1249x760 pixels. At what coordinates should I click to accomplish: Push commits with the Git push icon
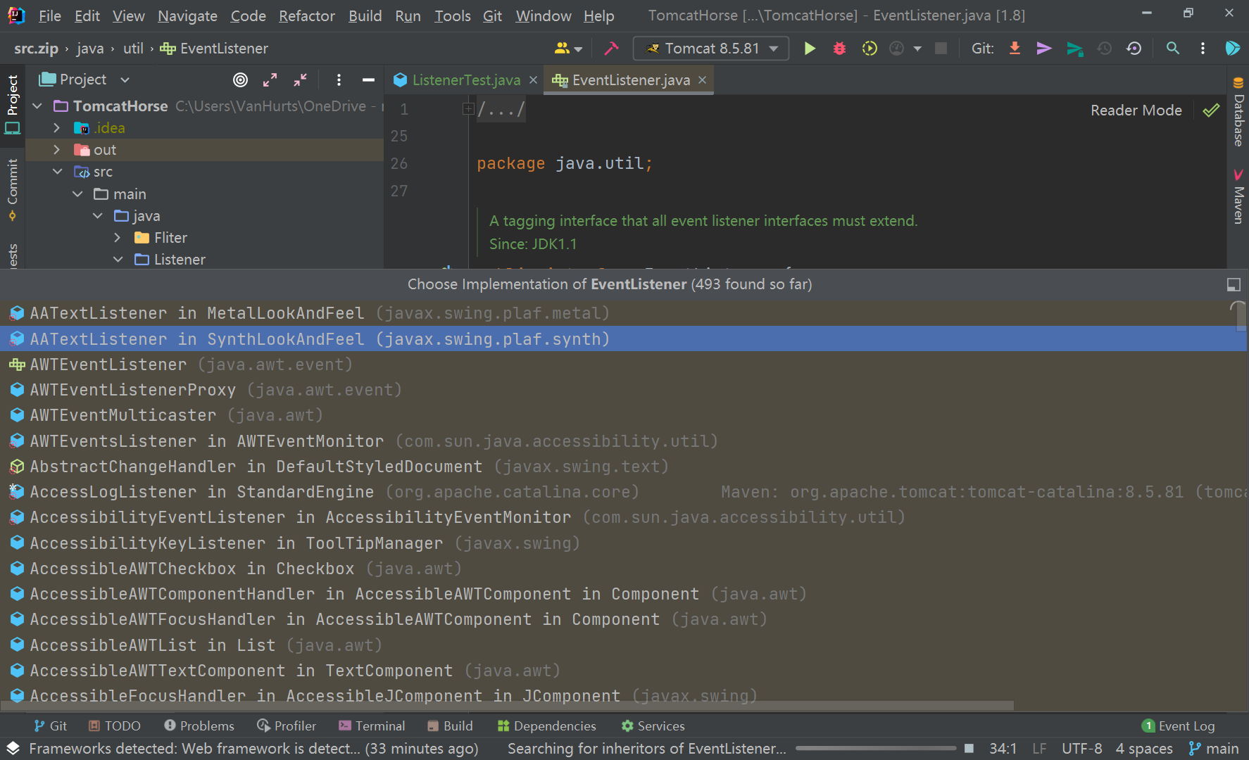(x=1043, y=48)
